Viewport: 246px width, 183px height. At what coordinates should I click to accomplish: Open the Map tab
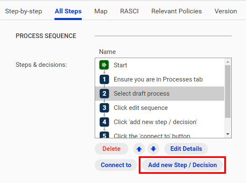(x=101, y=11)
